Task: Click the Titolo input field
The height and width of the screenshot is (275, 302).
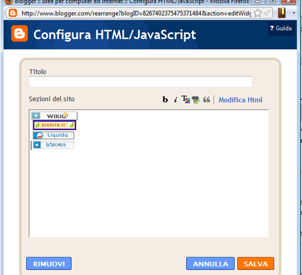Action: pos(140,82)
